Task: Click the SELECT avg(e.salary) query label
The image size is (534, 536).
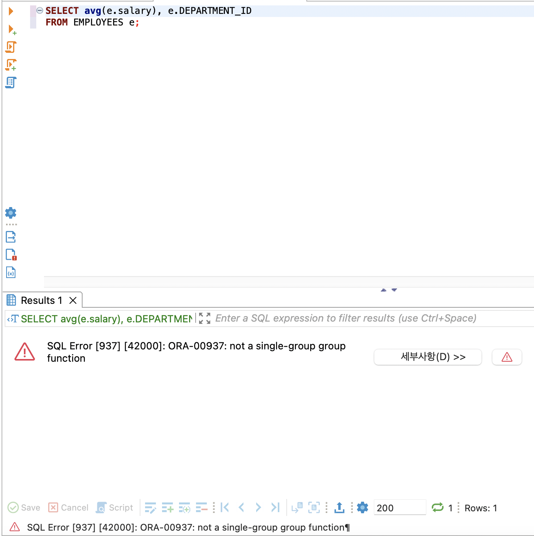Action: pos(106,319)
